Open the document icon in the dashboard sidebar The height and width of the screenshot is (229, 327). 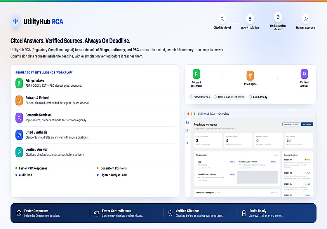coord(187,143)
